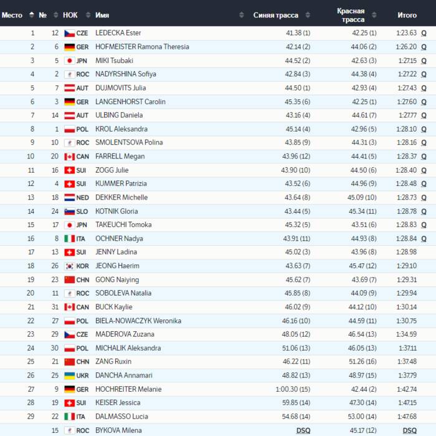Click the Красная трасса column header
The width and height of the screenshot is (436, 436).
coord(351,15)
